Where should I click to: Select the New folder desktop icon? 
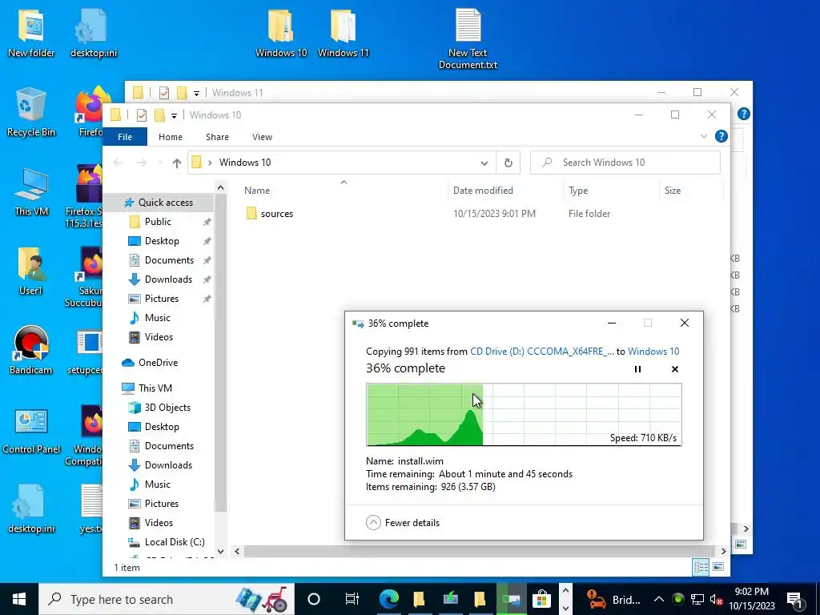point(31,33)
